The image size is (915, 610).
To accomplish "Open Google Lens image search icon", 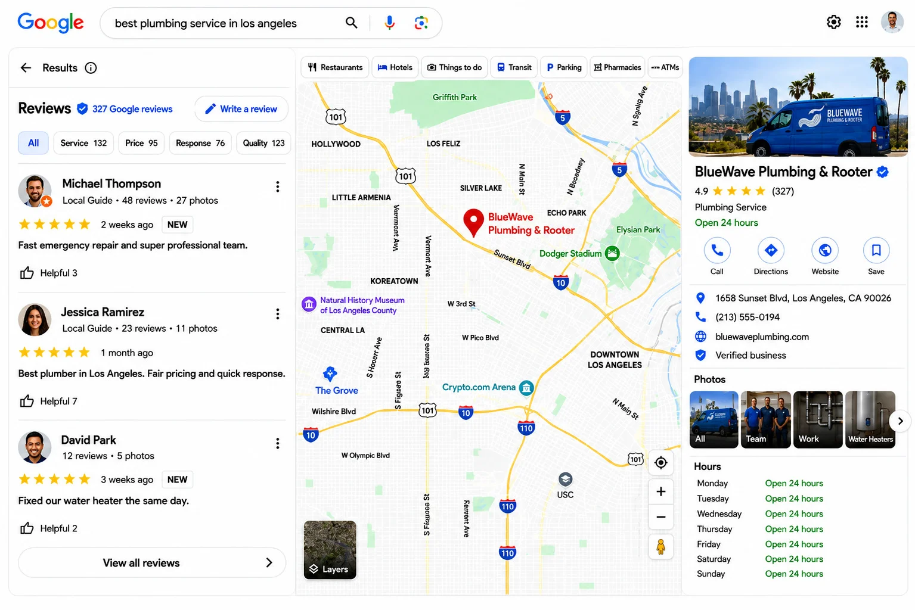I will coord(421,23).
